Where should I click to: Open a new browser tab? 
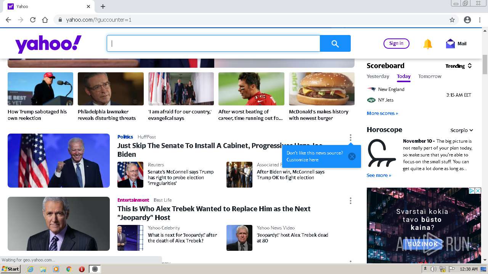(103, 6)
